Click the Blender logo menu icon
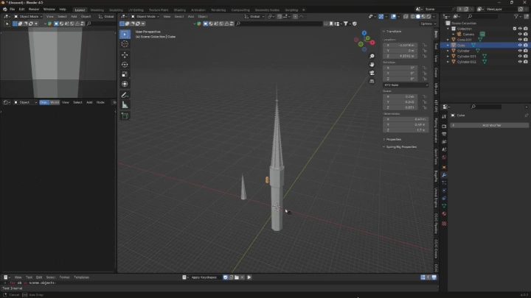The width and height of the screenshot is (531, 298). (4, 10)
